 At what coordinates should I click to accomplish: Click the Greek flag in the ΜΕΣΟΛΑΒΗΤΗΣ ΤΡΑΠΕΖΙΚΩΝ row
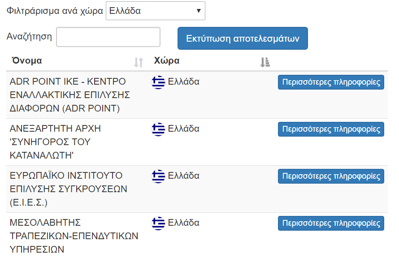tap(158, 223)
